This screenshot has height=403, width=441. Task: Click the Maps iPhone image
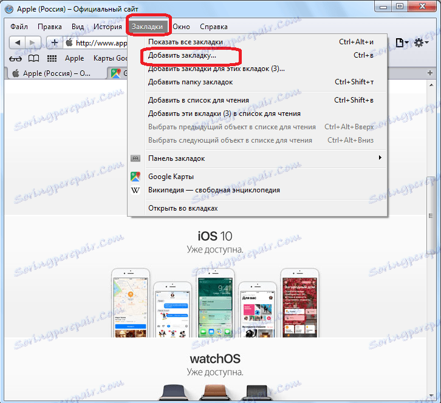click(131, 303)
